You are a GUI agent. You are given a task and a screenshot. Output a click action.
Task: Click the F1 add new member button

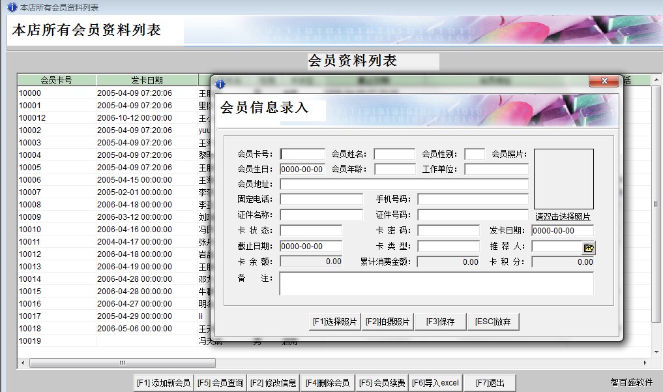pyautogui.click(x=164, y=383)
